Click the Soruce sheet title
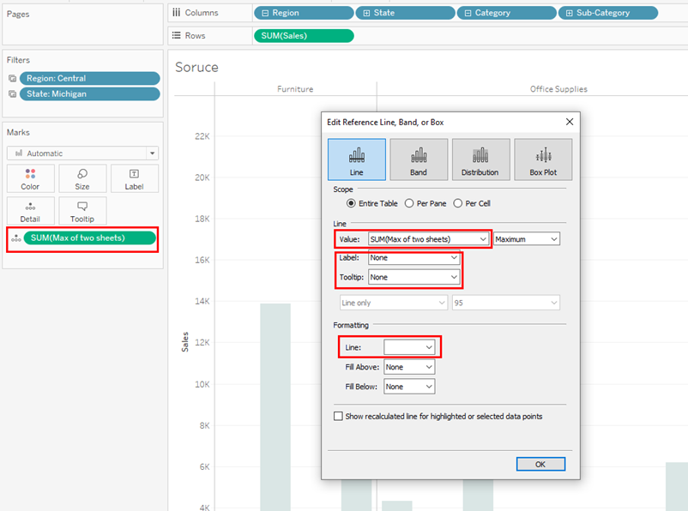688x511 pixels. 196,67
